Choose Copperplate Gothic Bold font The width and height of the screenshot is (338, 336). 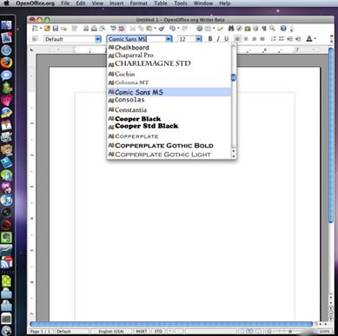point(169,145)
